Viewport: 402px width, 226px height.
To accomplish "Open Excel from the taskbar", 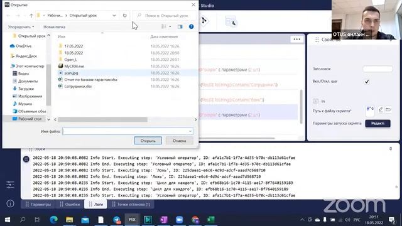I will click(x=211, y=220).
